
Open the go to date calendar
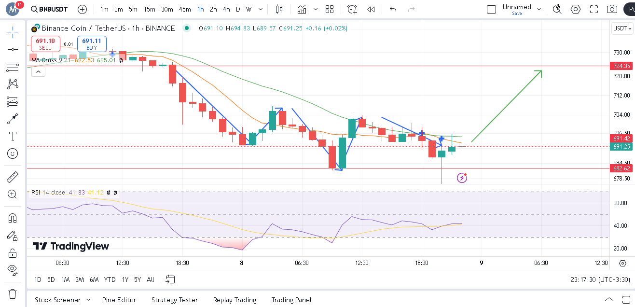coord(170,279)
